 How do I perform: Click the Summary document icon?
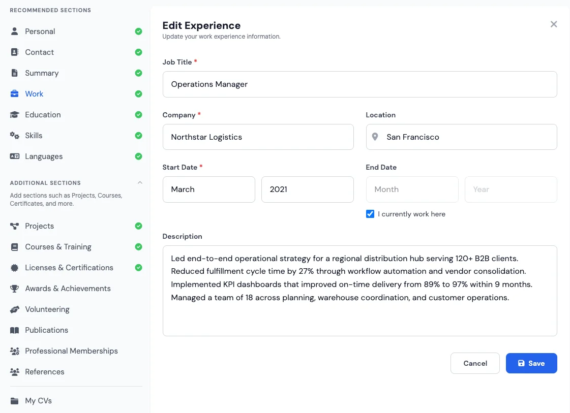[x=15, y=73]
